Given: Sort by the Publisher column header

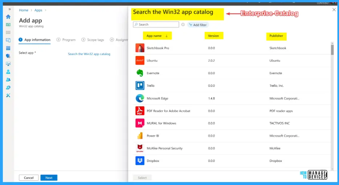Looking at the screenshot, I should [x=276, y=36].
